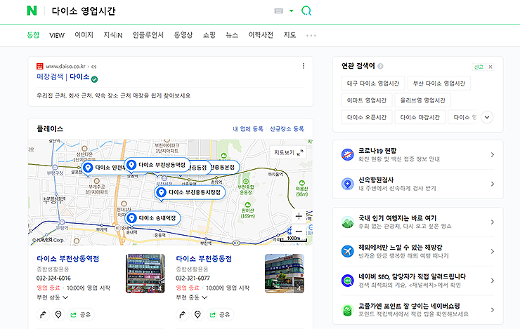Share the 부천상동역점 listing with 공유
This screenshot has height=329, width=520.
tap(81, 314)
